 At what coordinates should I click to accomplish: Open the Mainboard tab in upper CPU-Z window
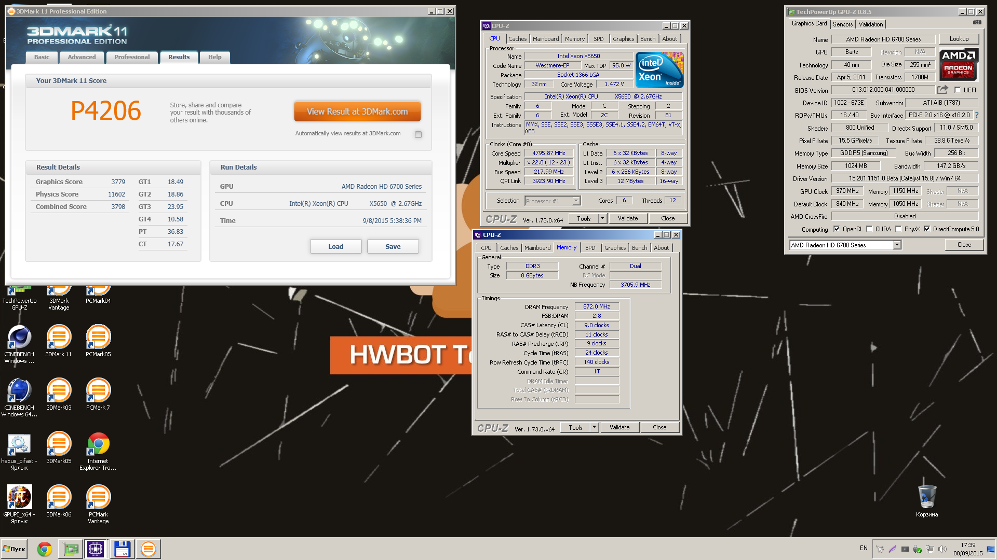[x=546, y=39]
